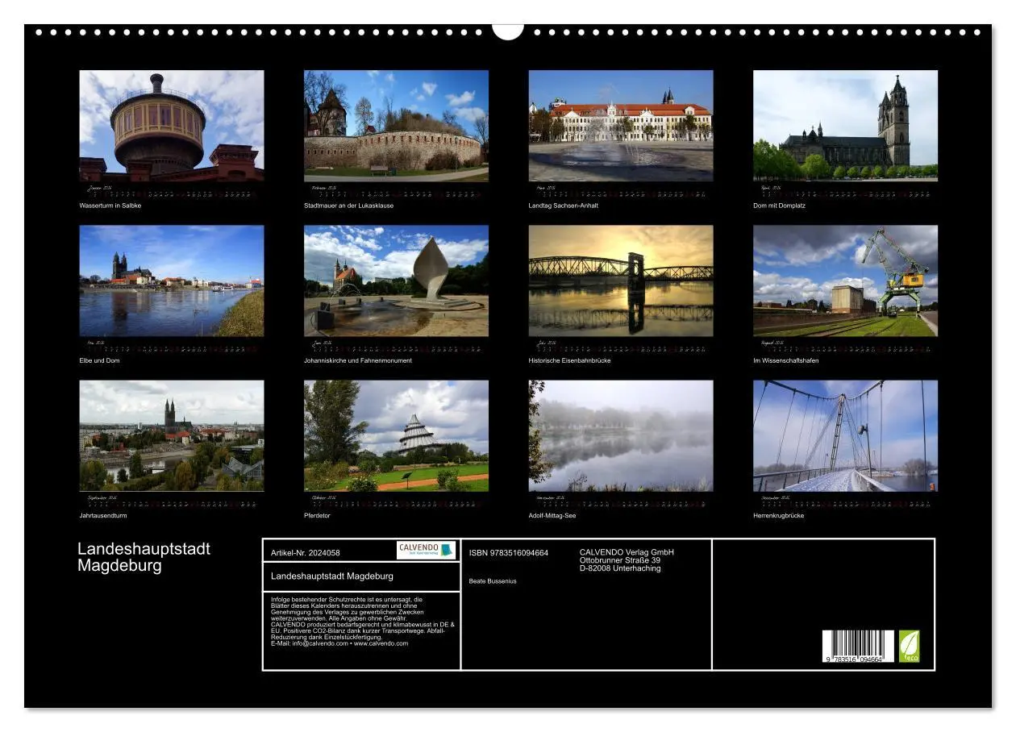Click the July date strip under Eisenbahnbrücke

point(621,345)
